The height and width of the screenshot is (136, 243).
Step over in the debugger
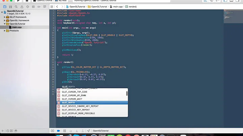tap(71, 131)
